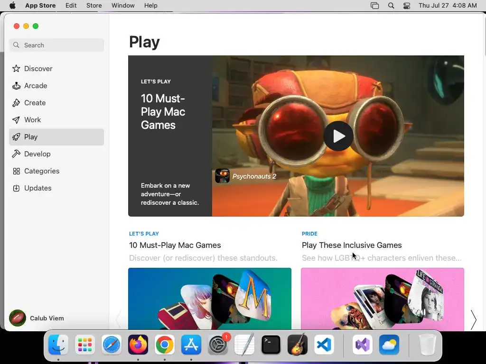This screenshot has width=486, height=364.
Task: Open TextEdit from the Dock
Action: 244,345
